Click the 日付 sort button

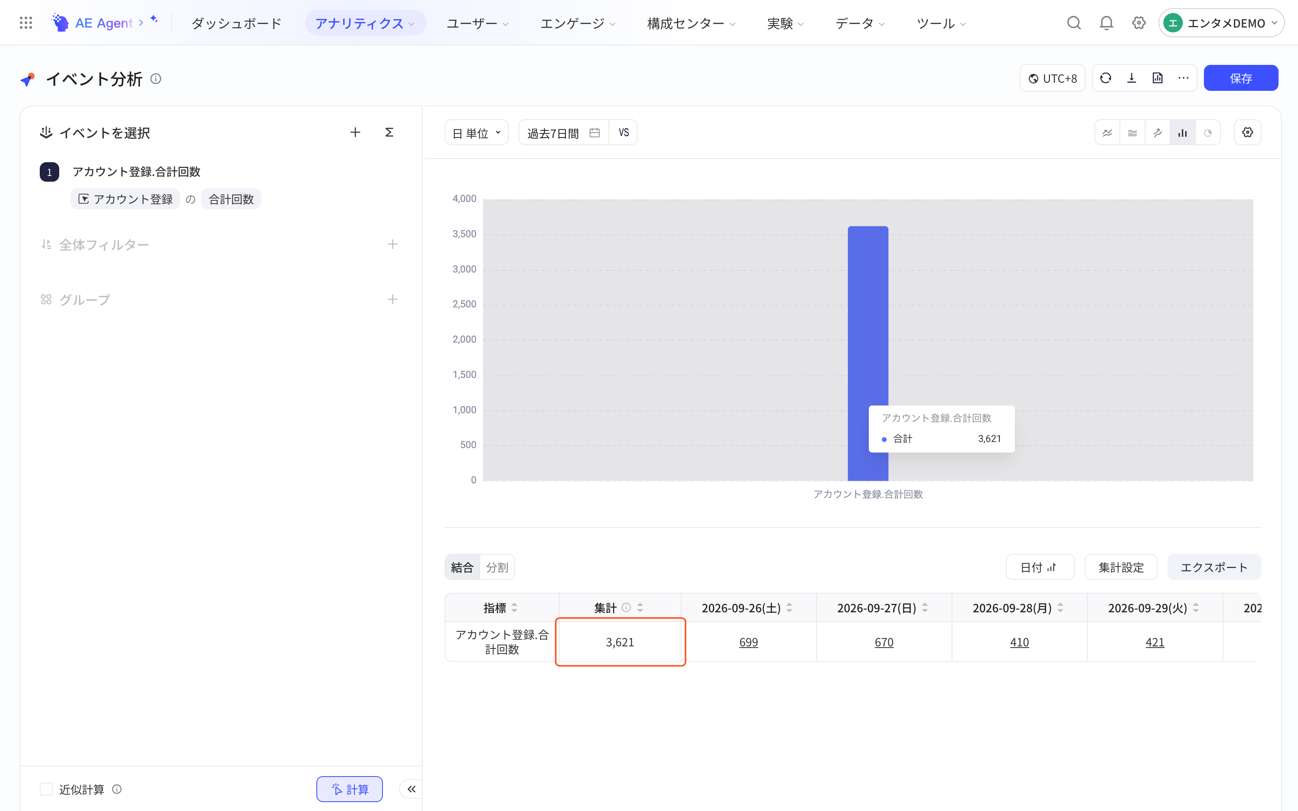coord(1040,567)
